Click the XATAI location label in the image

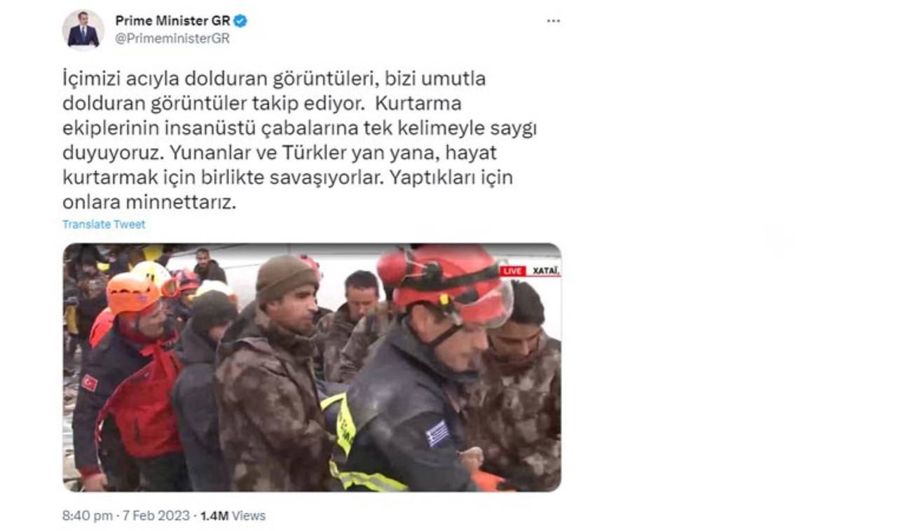[545, 271]
